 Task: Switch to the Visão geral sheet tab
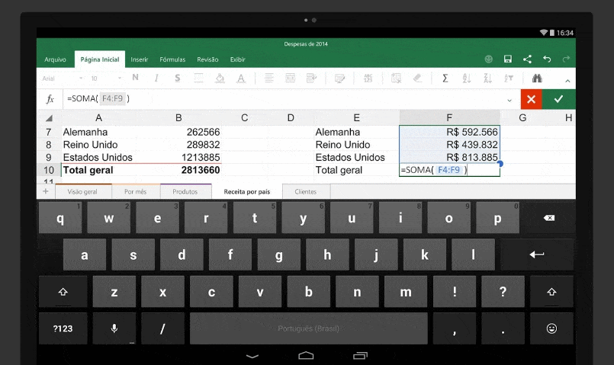(82, 192)
